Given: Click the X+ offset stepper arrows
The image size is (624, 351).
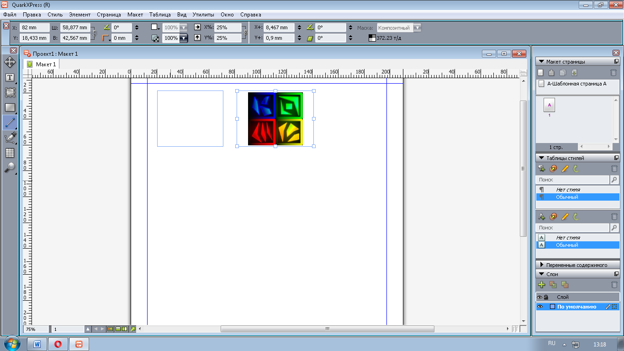Looking at the screenshot, I should click(x=299, y=27).
